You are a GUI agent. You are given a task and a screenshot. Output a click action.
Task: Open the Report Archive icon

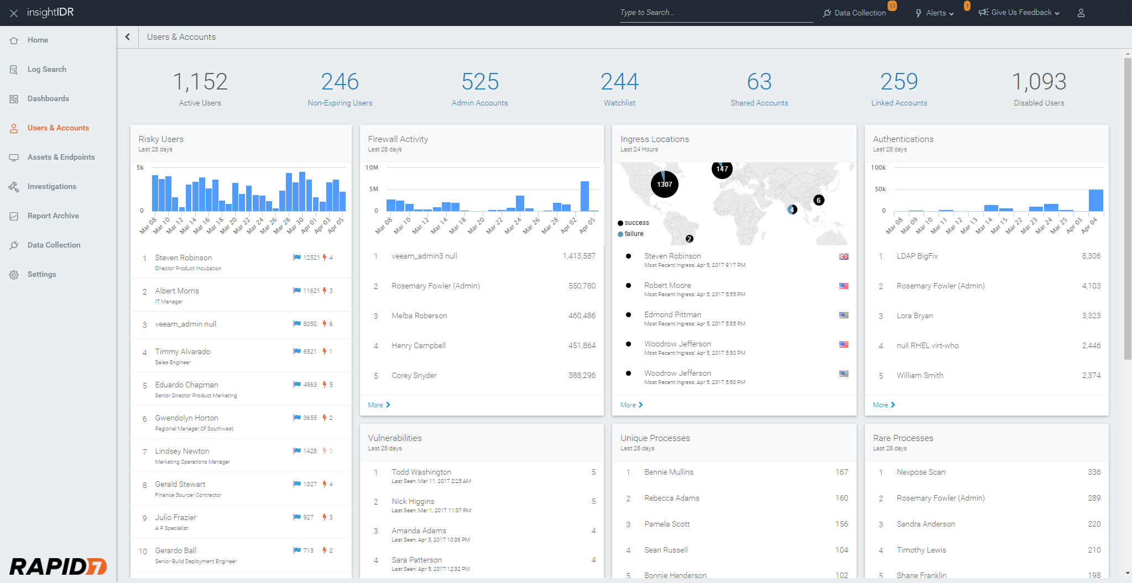coord(14,216)
